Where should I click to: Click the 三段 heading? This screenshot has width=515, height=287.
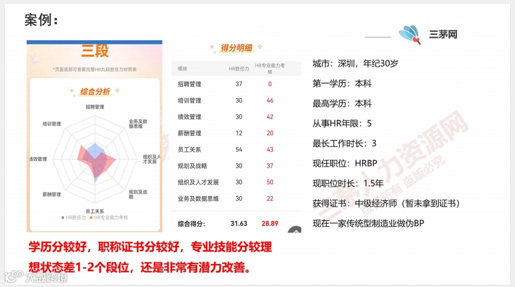click(95, 51)
